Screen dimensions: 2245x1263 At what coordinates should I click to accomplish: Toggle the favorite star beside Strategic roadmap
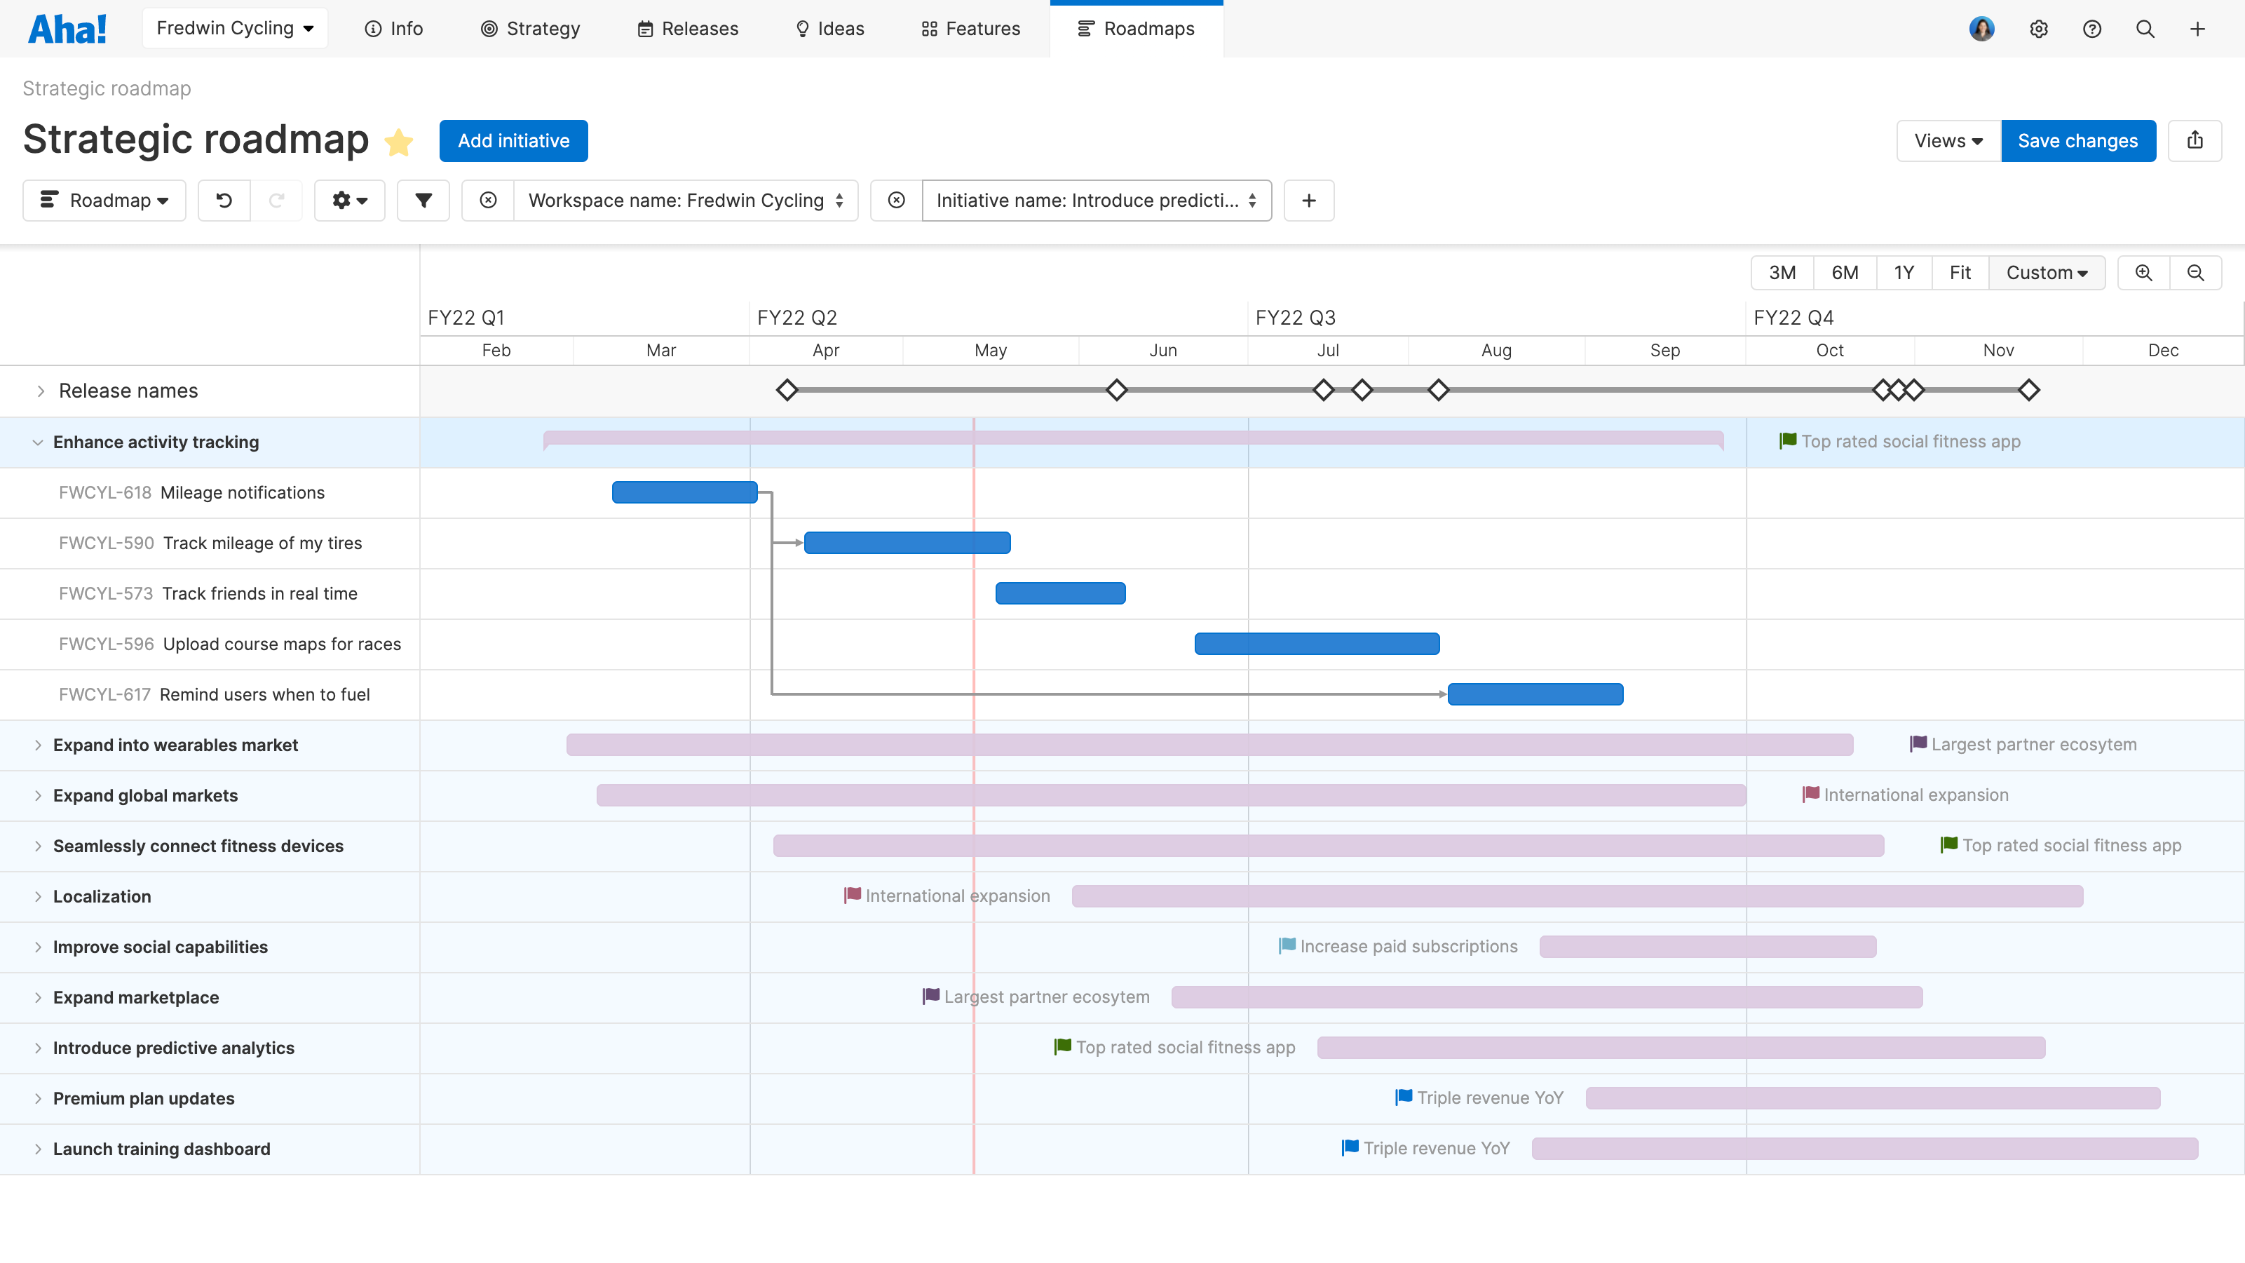pyautogui.click(x=398, y=142)
